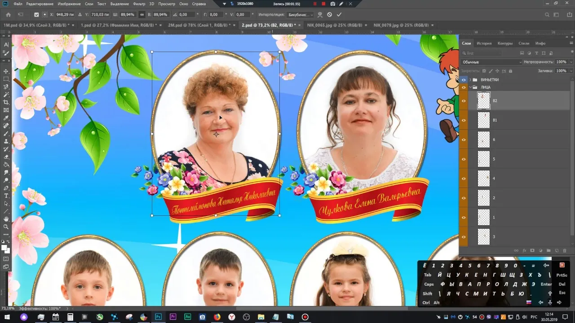Select the Eyedropper tool
This screenshot has width=575, height=323.
coord(6,118)
